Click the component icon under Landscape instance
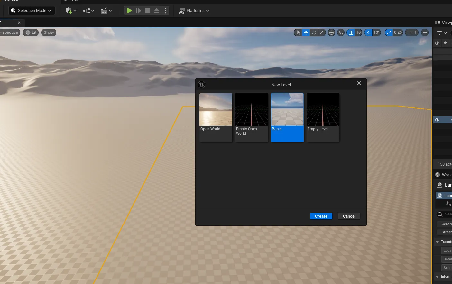The width and height of the screenshot is (452, 284). pyautogui.click(x=448, y=203)
